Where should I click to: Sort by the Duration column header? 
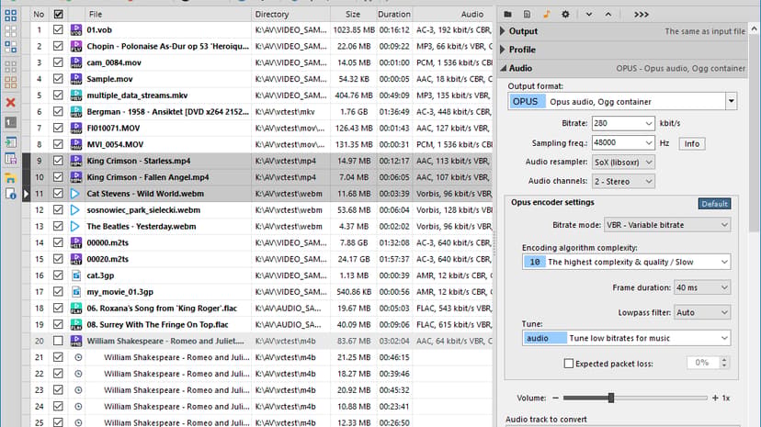click(x=394, y=14)
